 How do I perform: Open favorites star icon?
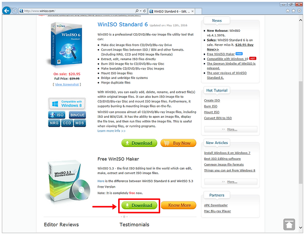294,11
